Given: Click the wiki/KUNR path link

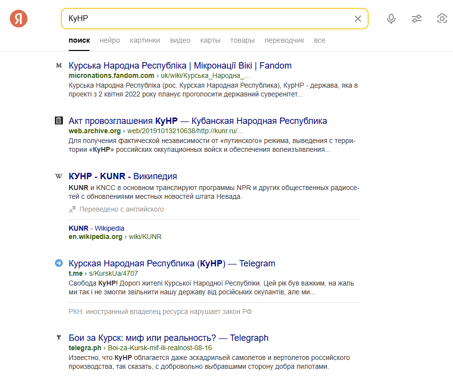Looking at the screenshot, I should tap(145, 237).
